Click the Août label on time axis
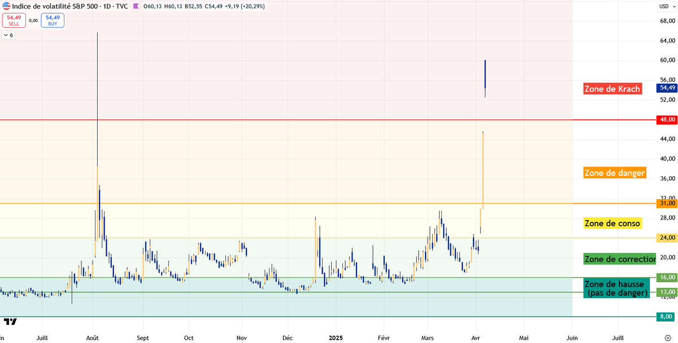Viewport: 678px width, 343px height. [x=93, y=337]
